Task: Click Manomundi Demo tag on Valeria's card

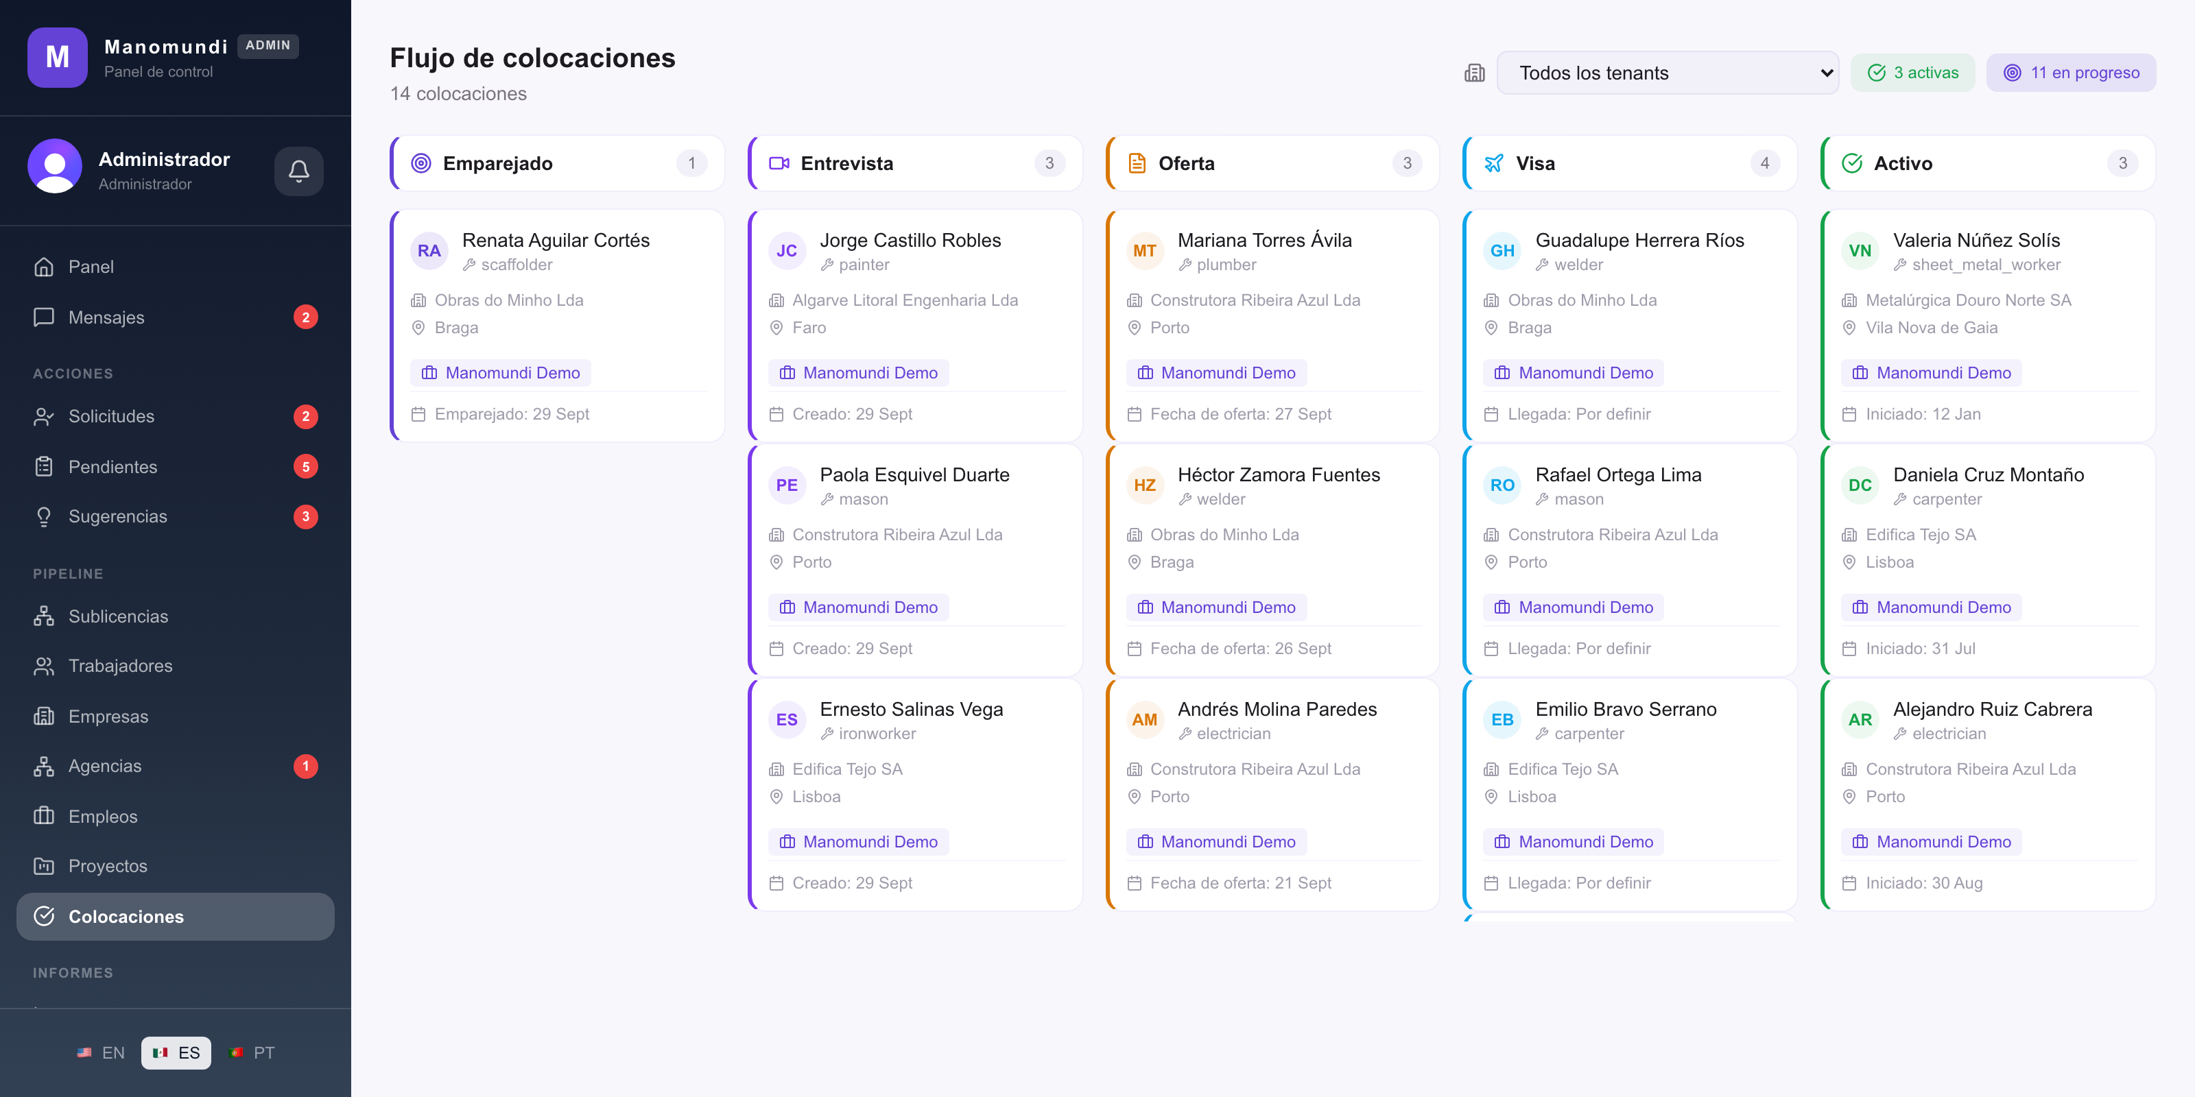Action: pos(1931,373)
